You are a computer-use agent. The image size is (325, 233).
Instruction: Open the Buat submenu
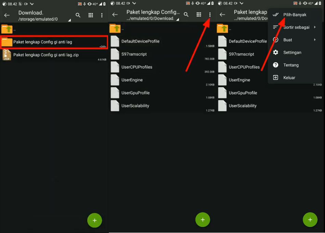(x=295, y=40)
